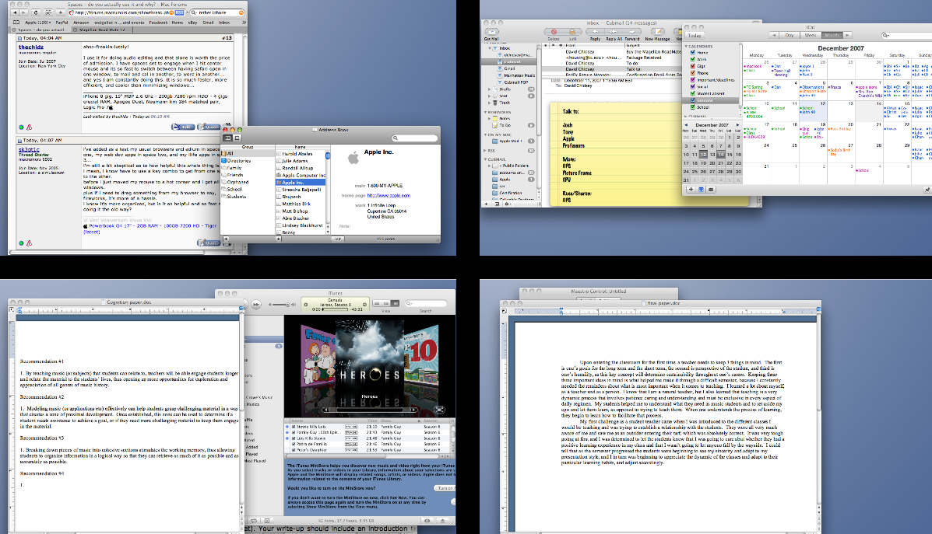This screenshot has width=932, height=534.
Task: Show iCal notifications envelope icon
Action: pos(711,190)
